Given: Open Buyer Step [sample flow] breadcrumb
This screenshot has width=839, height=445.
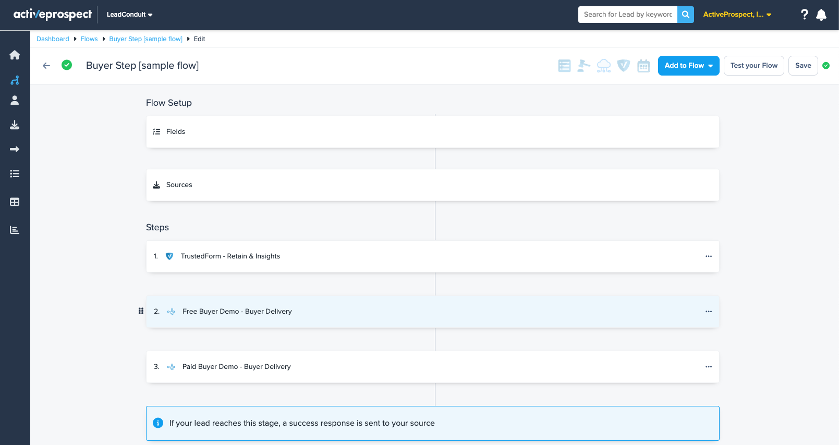Looking at the screenshot, I should pos(146,39).
